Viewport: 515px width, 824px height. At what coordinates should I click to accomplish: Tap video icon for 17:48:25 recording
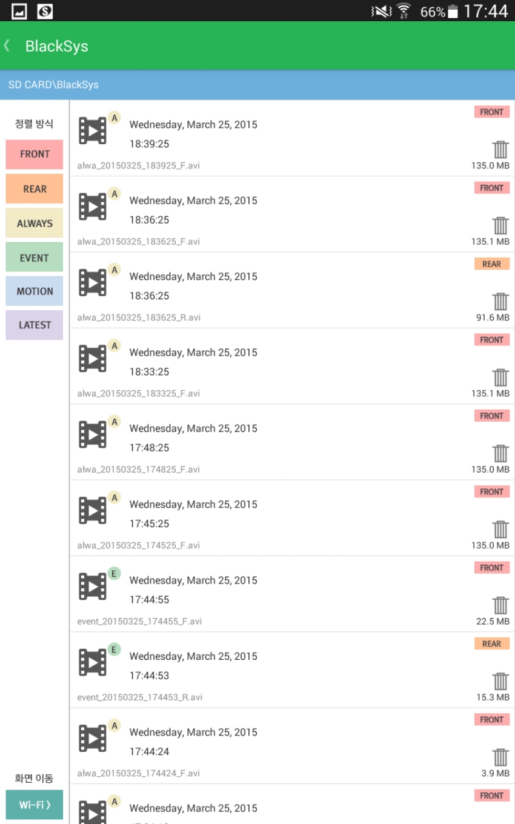[x=93, y=434]
